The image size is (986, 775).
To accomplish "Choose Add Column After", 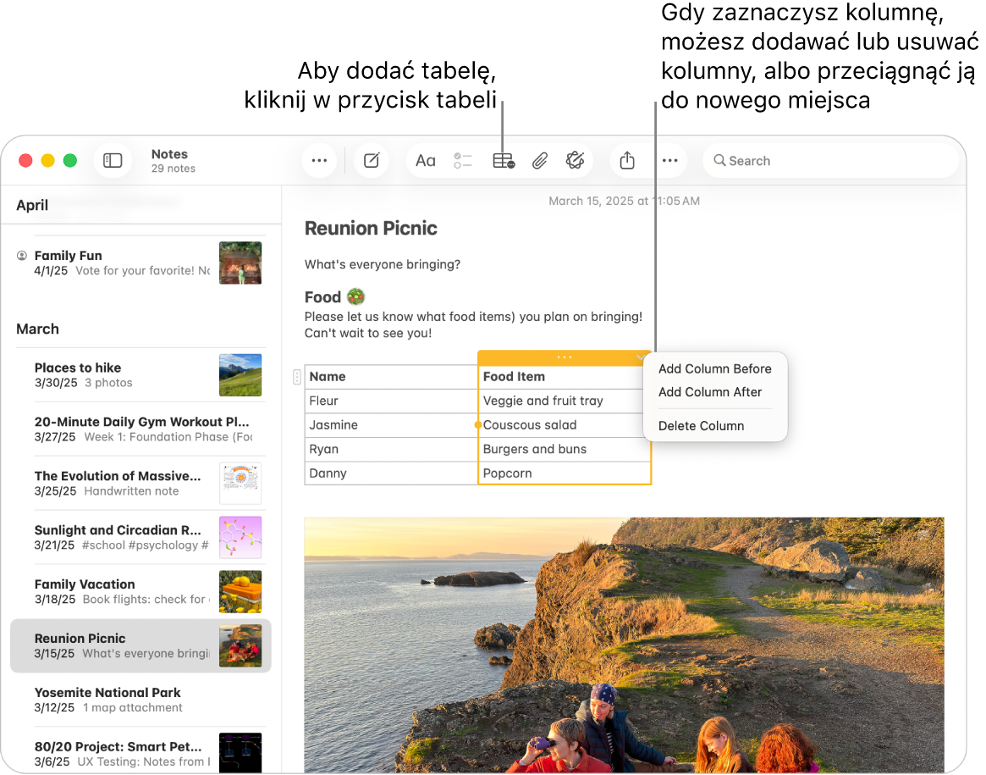I will [x=710, y=392].
